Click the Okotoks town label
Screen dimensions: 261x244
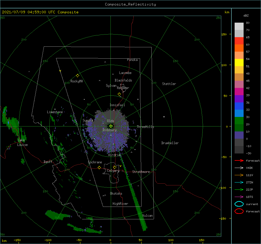pyautogui.click(x=116, y=193)
